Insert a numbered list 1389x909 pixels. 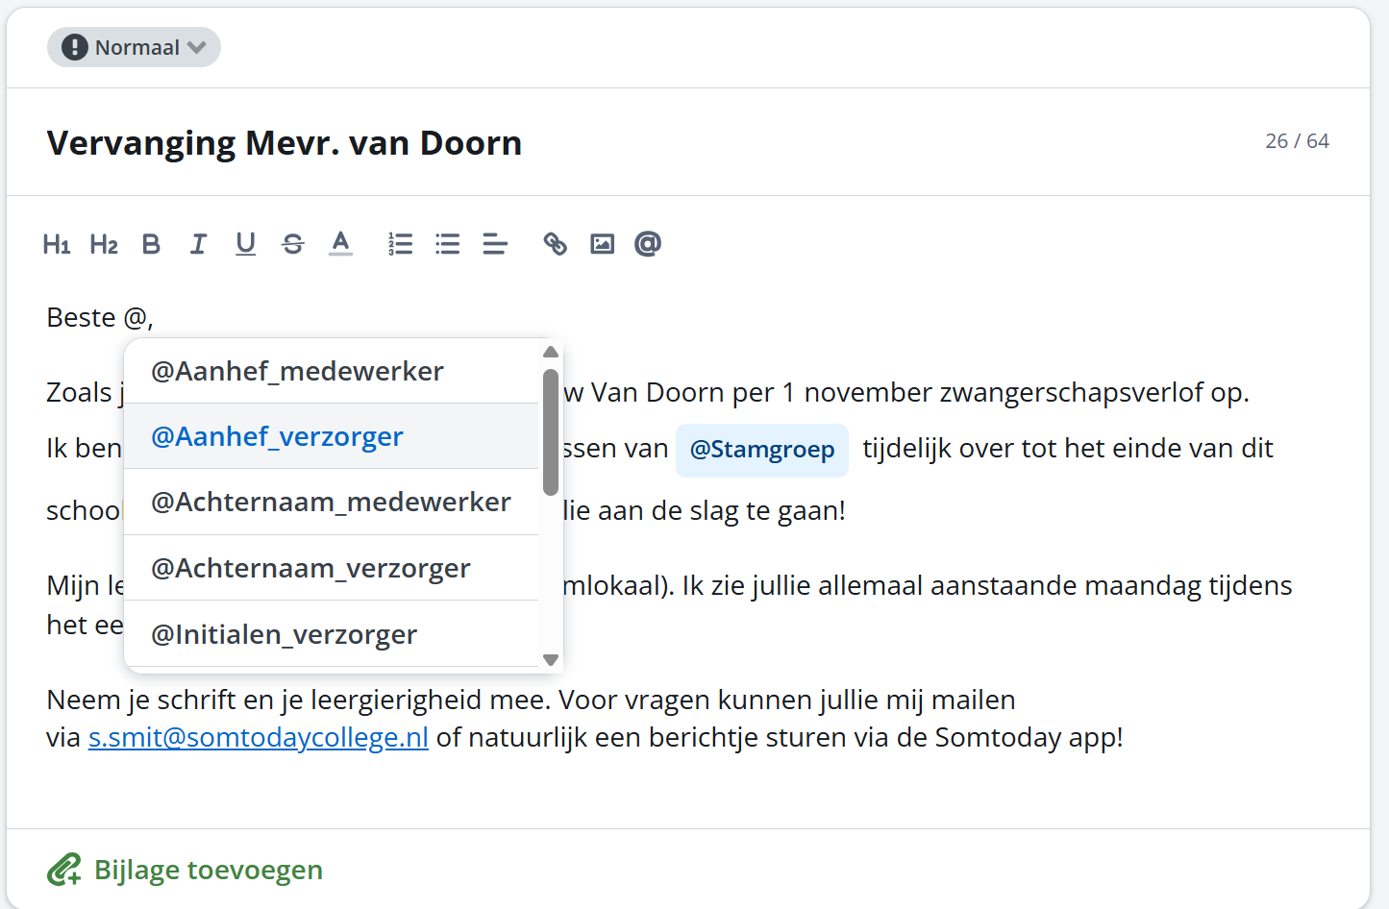[x=400, y=244]
